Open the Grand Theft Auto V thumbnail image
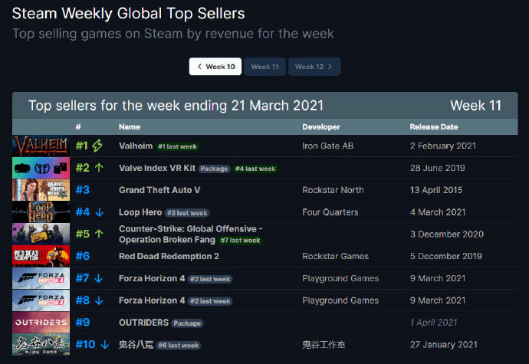 41,190
